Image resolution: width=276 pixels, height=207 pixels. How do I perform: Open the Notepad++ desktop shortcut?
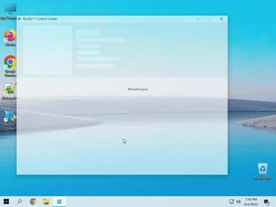pyautogui.click(x=10, y=91)
